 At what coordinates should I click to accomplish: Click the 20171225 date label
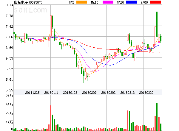click(x=32, y=93)
